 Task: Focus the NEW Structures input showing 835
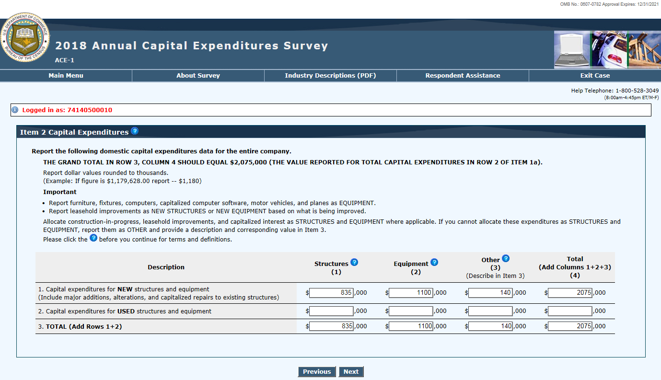click(331, 293)
